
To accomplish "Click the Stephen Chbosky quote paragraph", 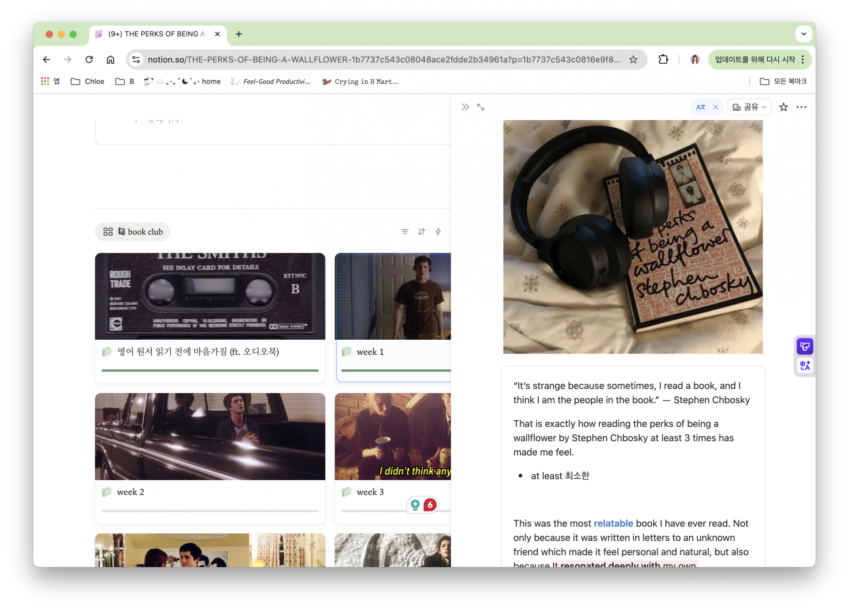I will [x=631, y=393].
